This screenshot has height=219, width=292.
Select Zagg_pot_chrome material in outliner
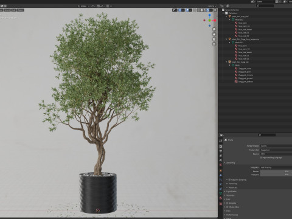[x=246, y=75]
